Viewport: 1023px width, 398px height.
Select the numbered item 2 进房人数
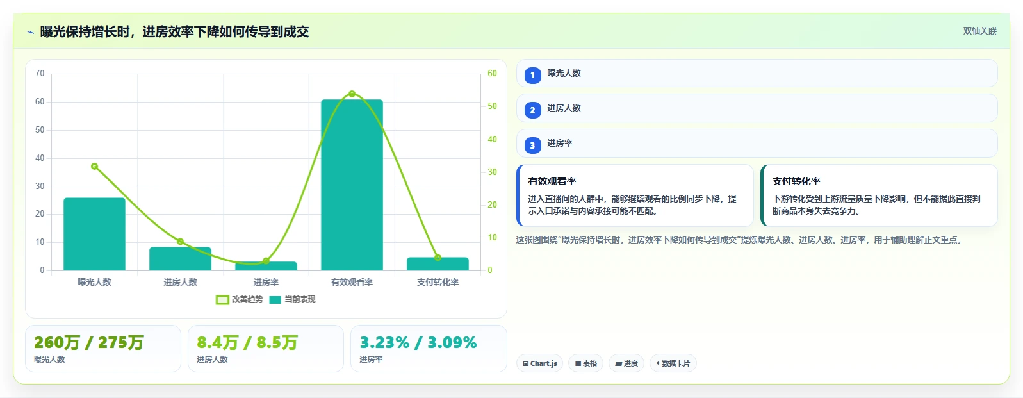757,108
